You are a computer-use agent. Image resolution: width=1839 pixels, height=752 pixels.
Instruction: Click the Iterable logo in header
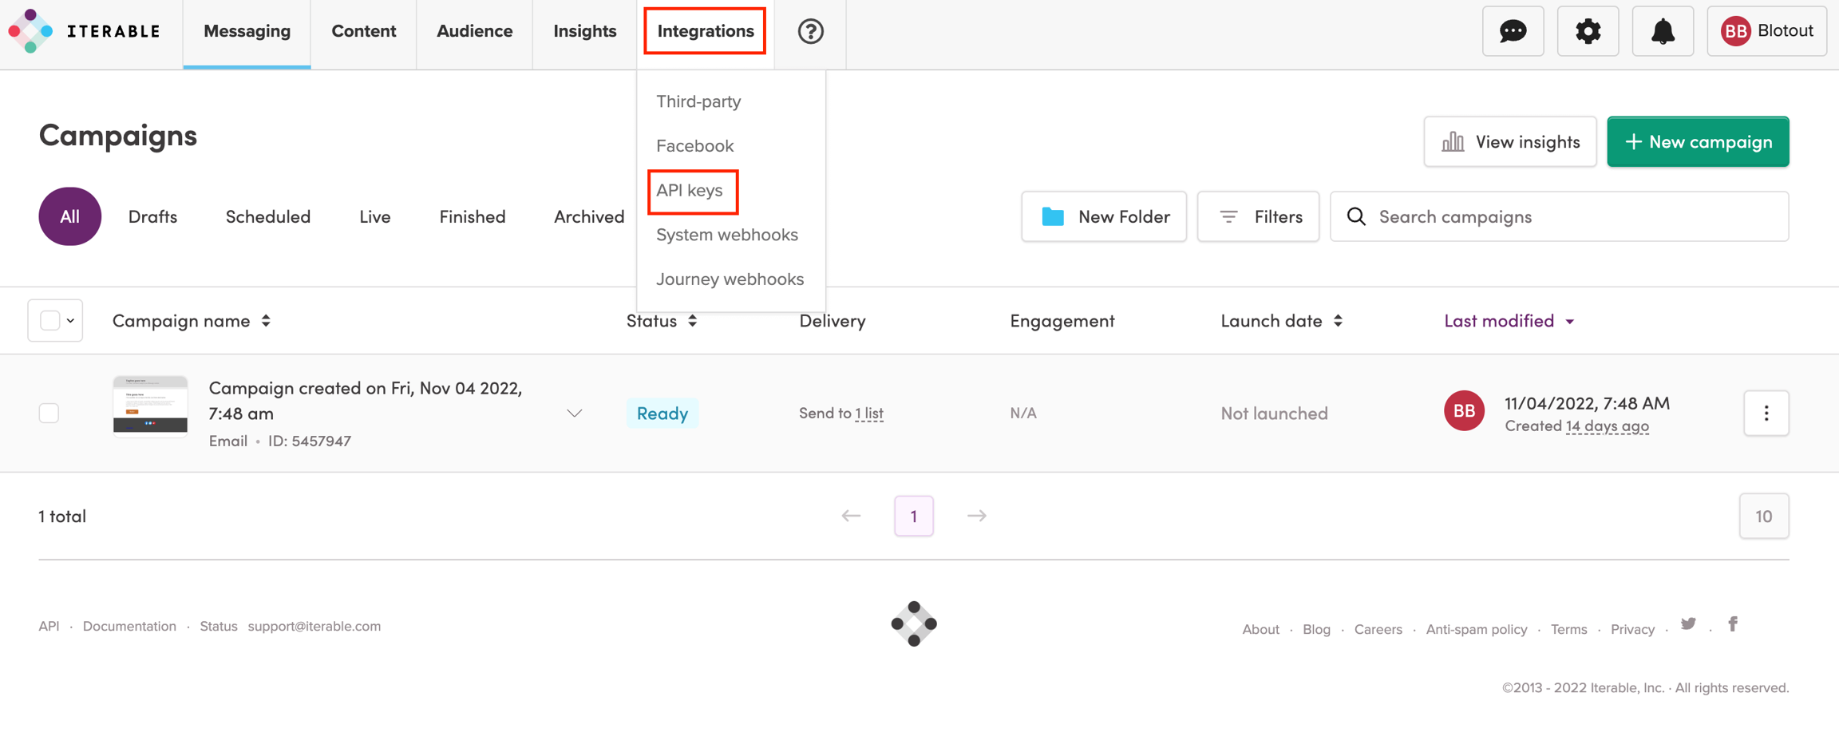pos(85,31)
